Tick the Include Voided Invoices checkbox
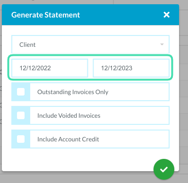This screenshot has width=188, height=183. [x=21, y=115]
